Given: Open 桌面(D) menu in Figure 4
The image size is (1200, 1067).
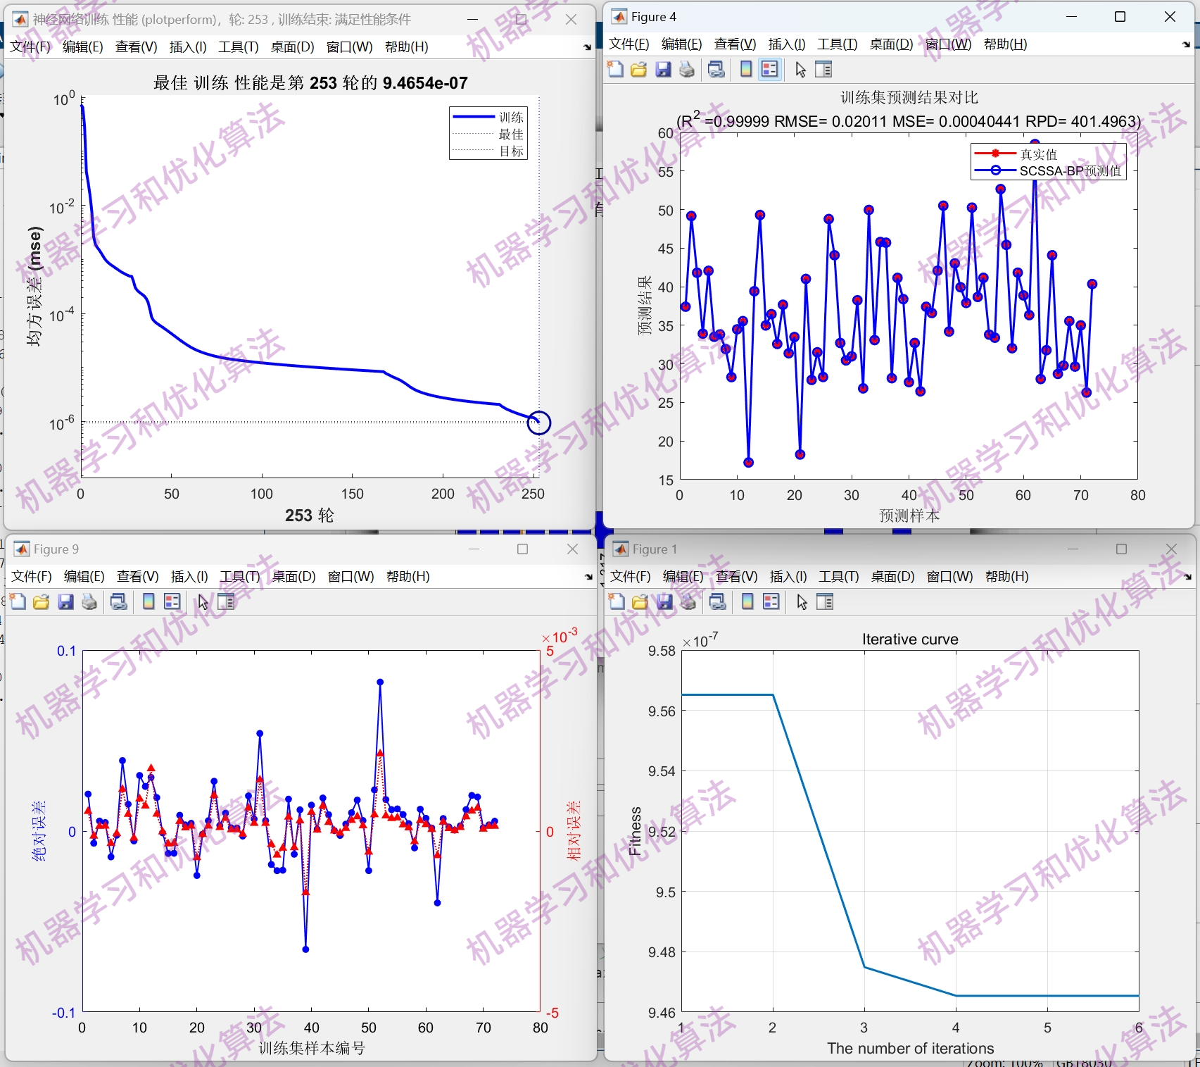Looking at the screenshot, I should tap(892, 44).
